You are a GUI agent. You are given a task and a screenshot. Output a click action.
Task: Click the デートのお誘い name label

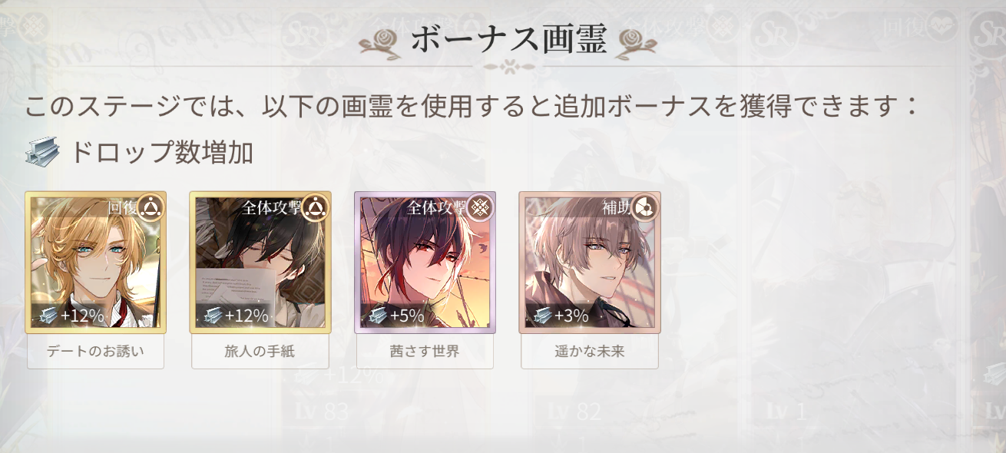95,352
